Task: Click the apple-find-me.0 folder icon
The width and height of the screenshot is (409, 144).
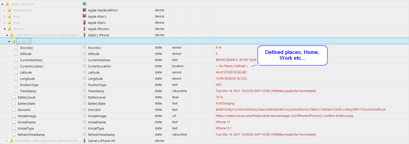Action: (x=7, y=4)
